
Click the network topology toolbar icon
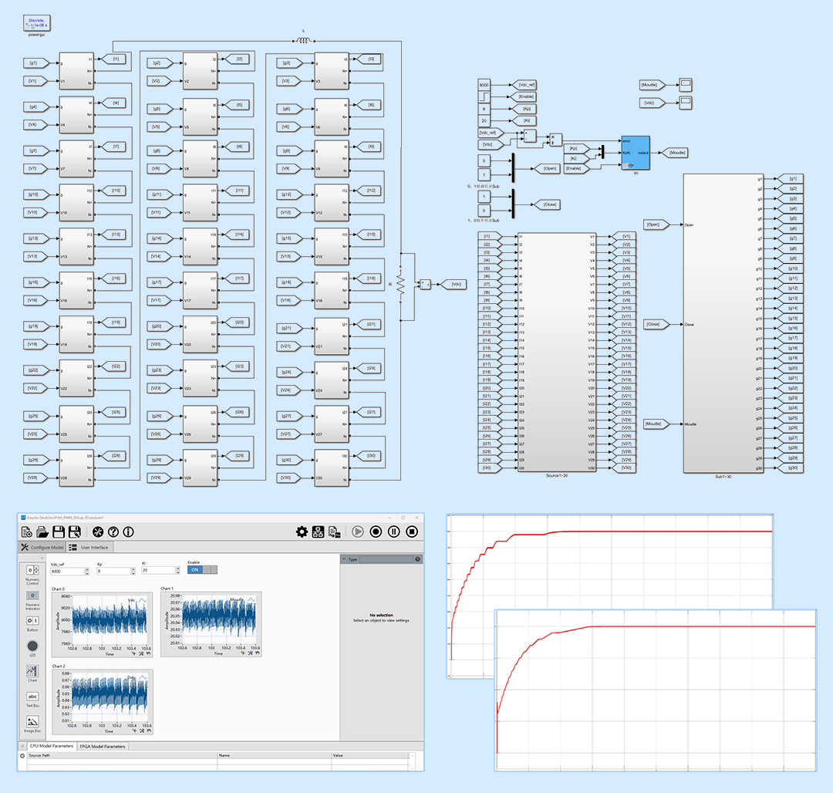(x=318, y=531)
